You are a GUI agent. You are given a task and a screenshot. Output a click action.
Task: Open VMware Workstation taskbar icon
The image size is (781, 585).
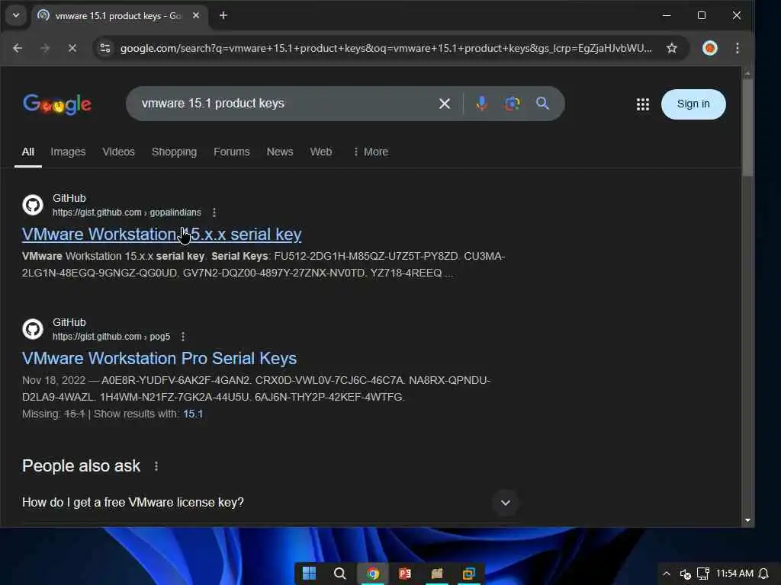tap(469, 574)
